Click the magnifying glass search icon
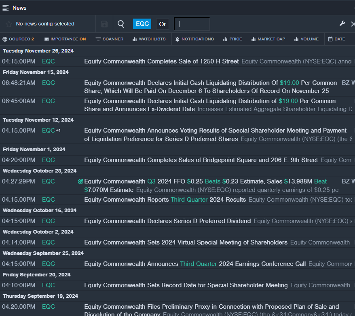 point(120,24)
